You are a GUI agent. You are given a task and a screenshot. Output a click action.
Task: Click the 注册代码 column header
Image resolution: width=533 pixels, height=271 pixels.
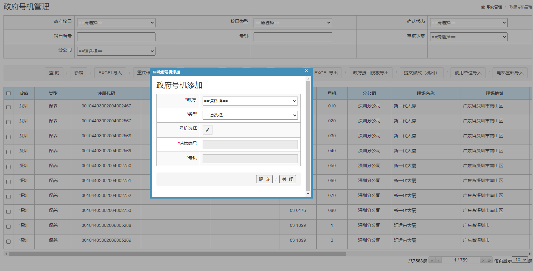[x=106, y=94]
